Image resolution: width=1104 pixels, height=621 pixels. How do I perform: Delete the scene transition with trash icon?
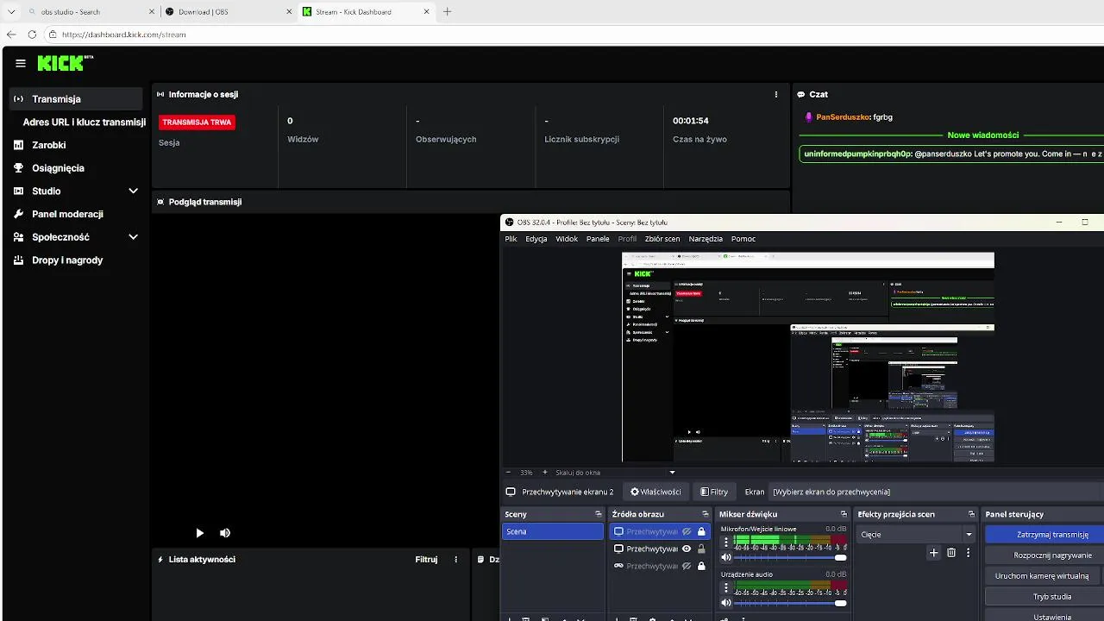(951, 553)
